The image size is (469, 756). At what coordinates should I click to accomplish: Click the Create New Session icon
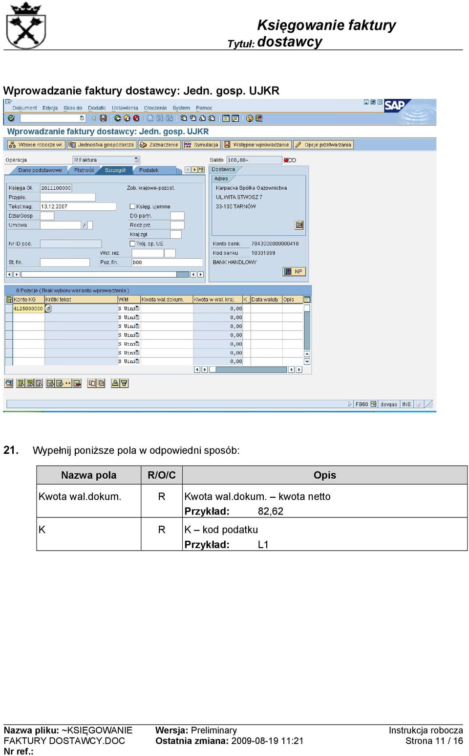[x=226, y=118]
